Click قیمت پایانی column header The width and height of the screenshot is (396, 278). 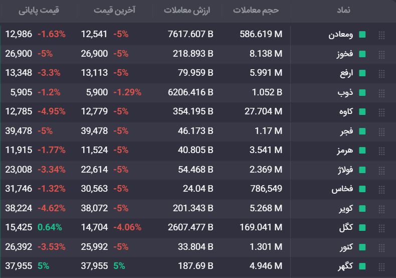coord(39,10)
